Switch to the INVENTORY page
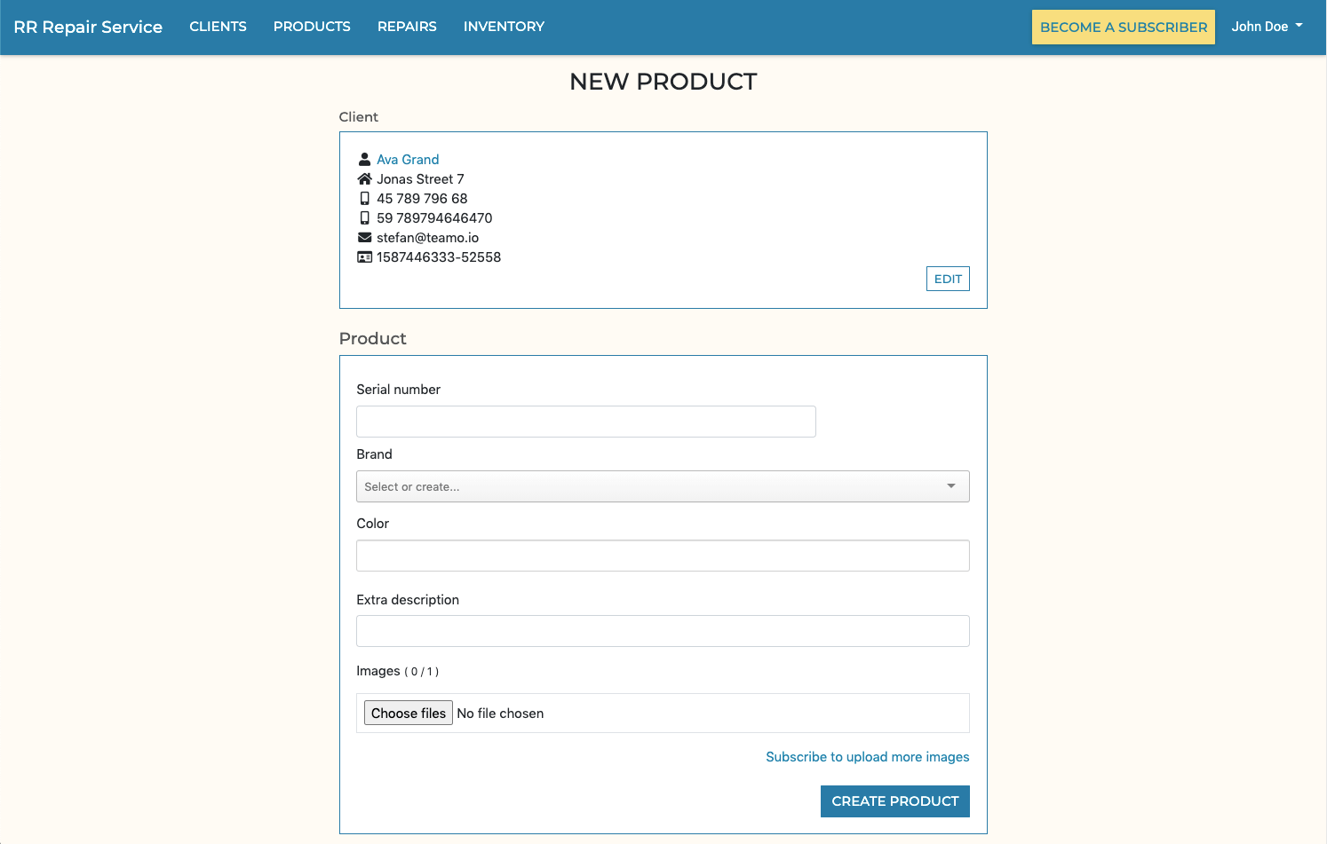 point(504,27)
